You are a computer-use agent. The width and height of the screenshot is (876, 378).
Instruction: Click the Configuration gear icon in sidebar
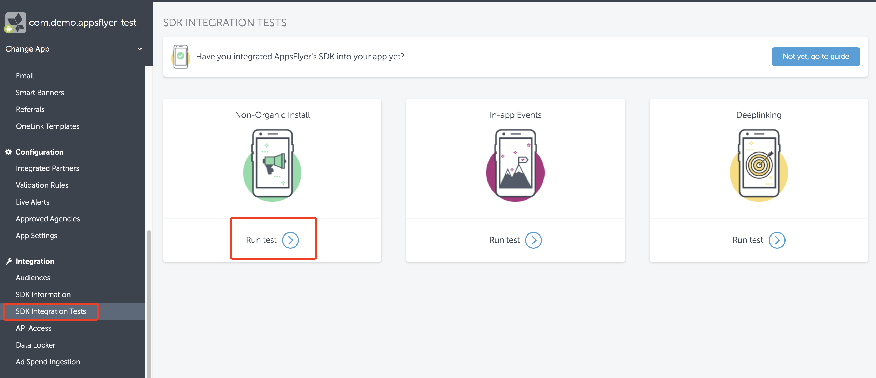8,152
